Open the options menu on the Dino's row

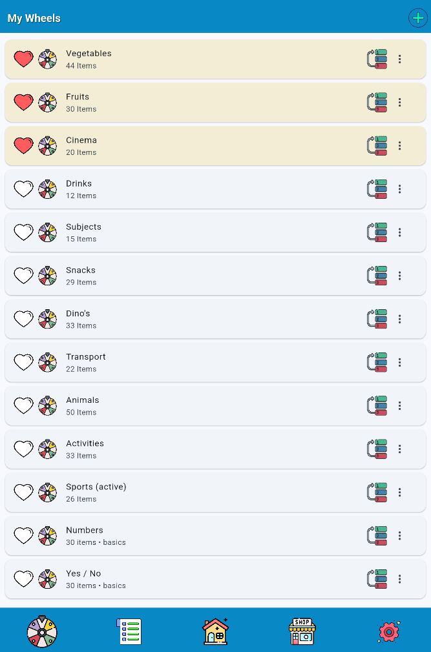[x=400, y=318]
